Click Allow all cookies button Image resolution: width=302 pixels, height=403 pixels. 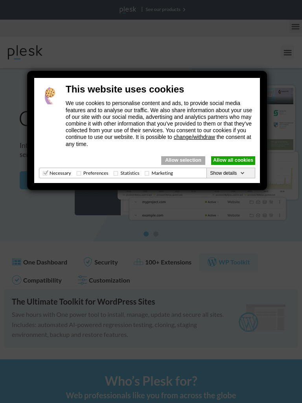(233, 161)
